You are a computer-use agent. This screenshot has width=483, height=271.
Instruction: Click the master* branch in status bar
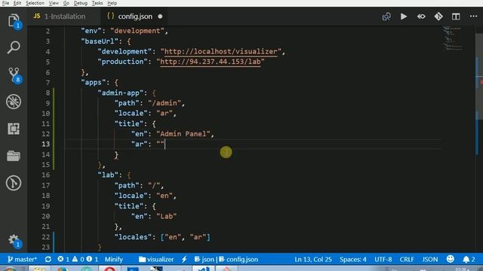coord(22,259)
